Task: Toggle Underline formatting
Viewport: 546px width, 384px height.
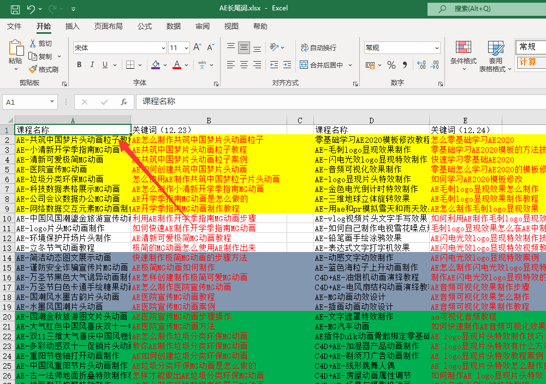Action: [105, 65]
